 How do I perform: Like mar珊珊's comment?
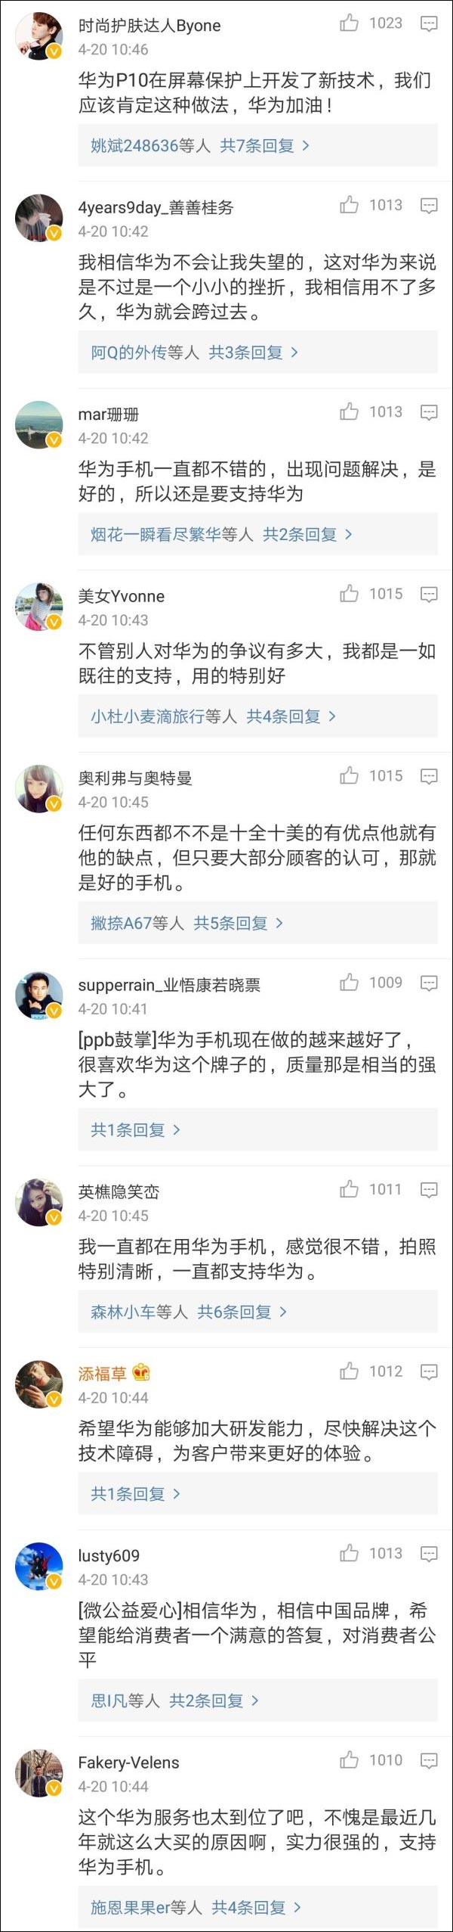pyautogui.click(x=350, y=412)
